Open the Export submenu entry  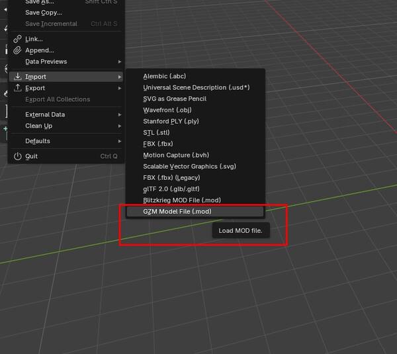pos(66,88)
